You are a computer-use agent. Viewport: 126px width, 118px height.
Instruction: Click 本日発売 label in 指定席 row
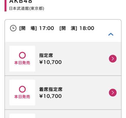pyautogui.click(x=22, y=63)
